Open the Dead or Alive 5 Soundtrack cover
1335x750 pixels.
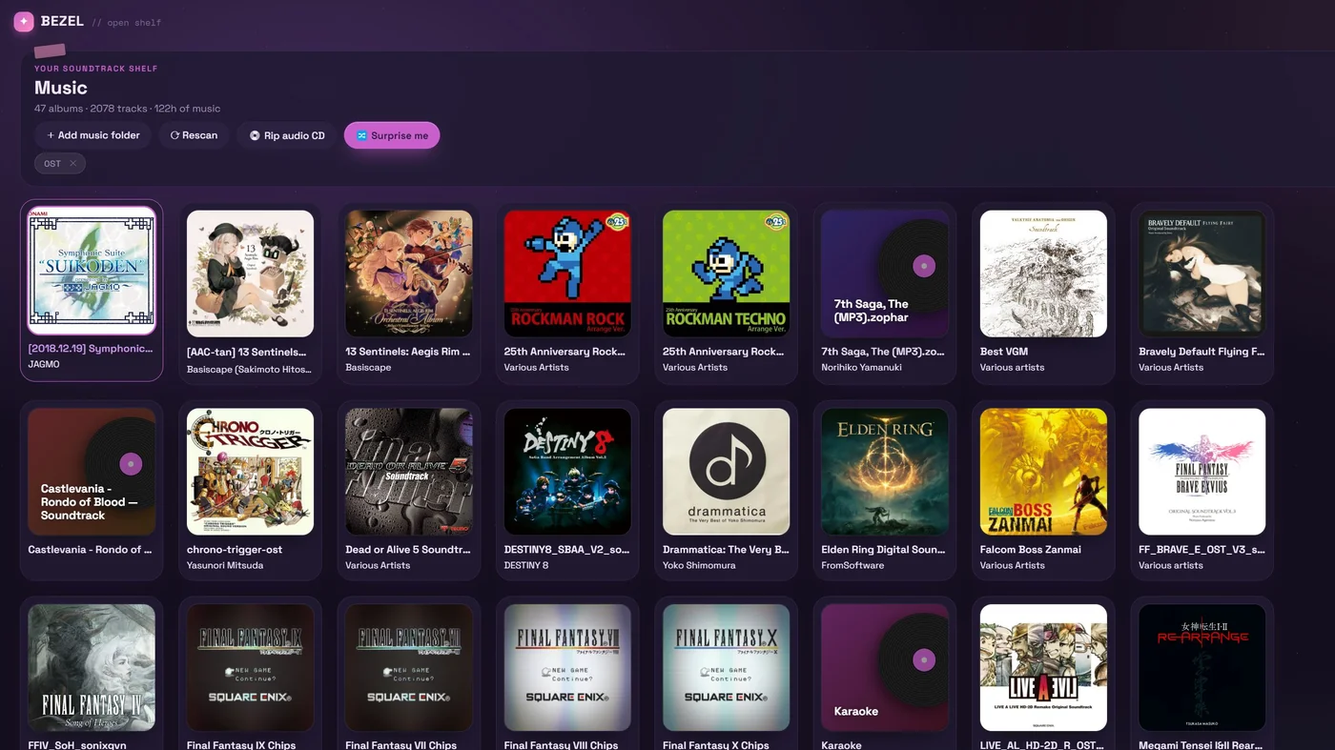tap(409, 472)
